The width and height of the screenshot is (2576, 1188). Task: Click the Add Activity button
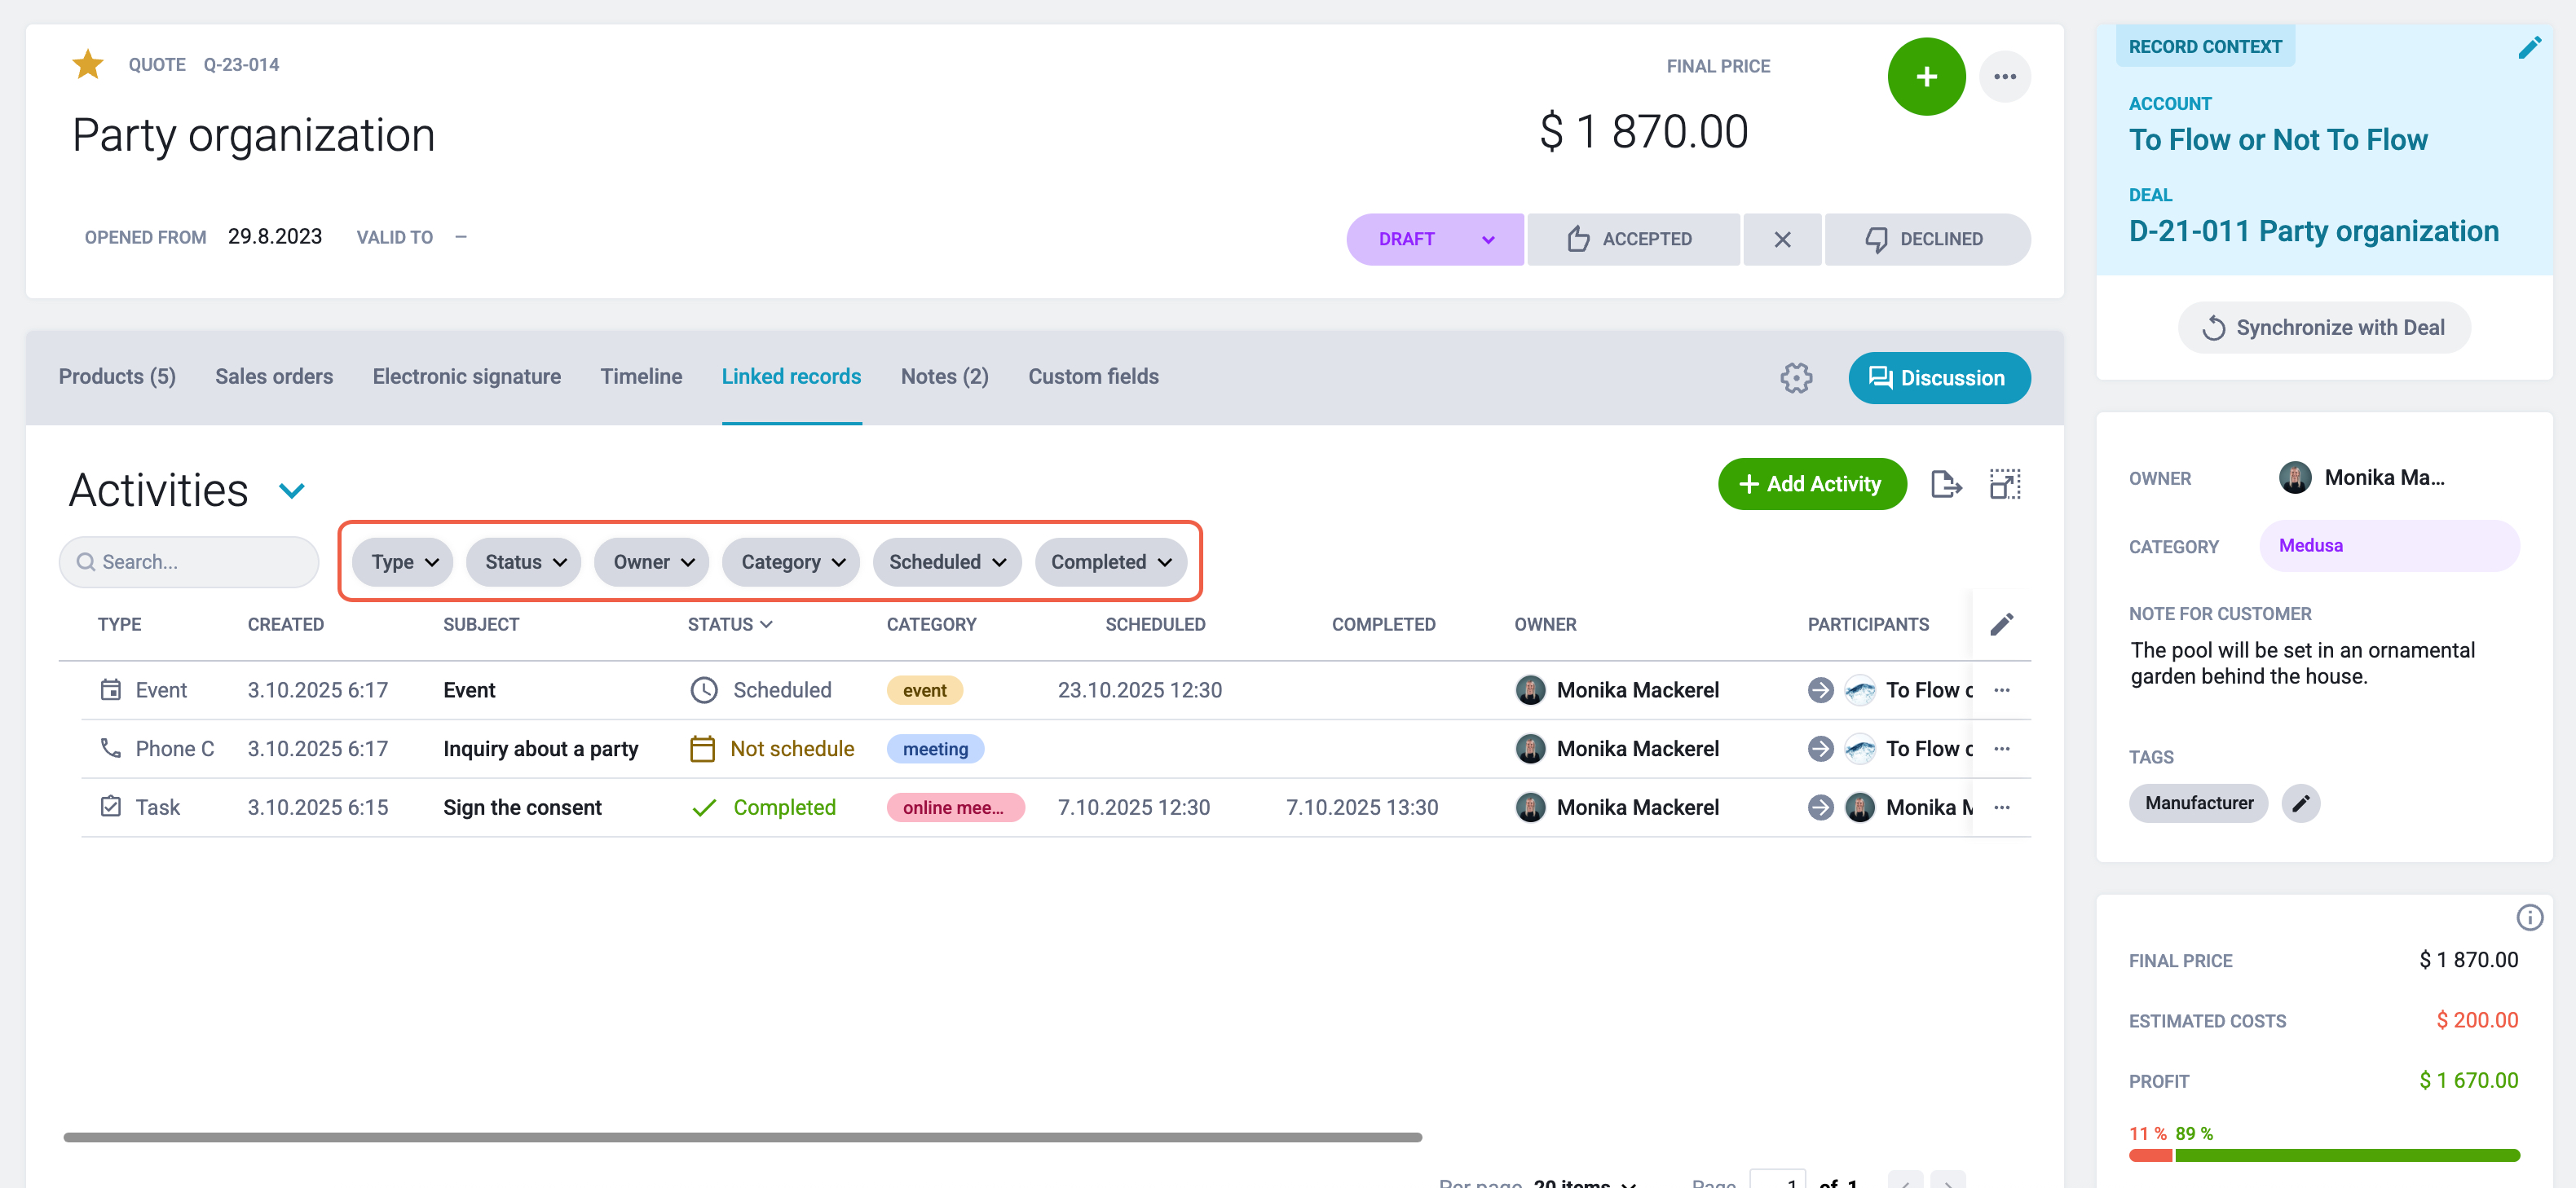[x=1811, y=485]
